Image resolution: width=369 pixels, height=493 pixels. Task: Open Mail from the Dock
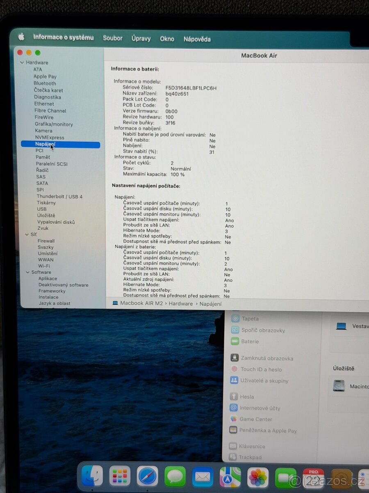point(203,477)
